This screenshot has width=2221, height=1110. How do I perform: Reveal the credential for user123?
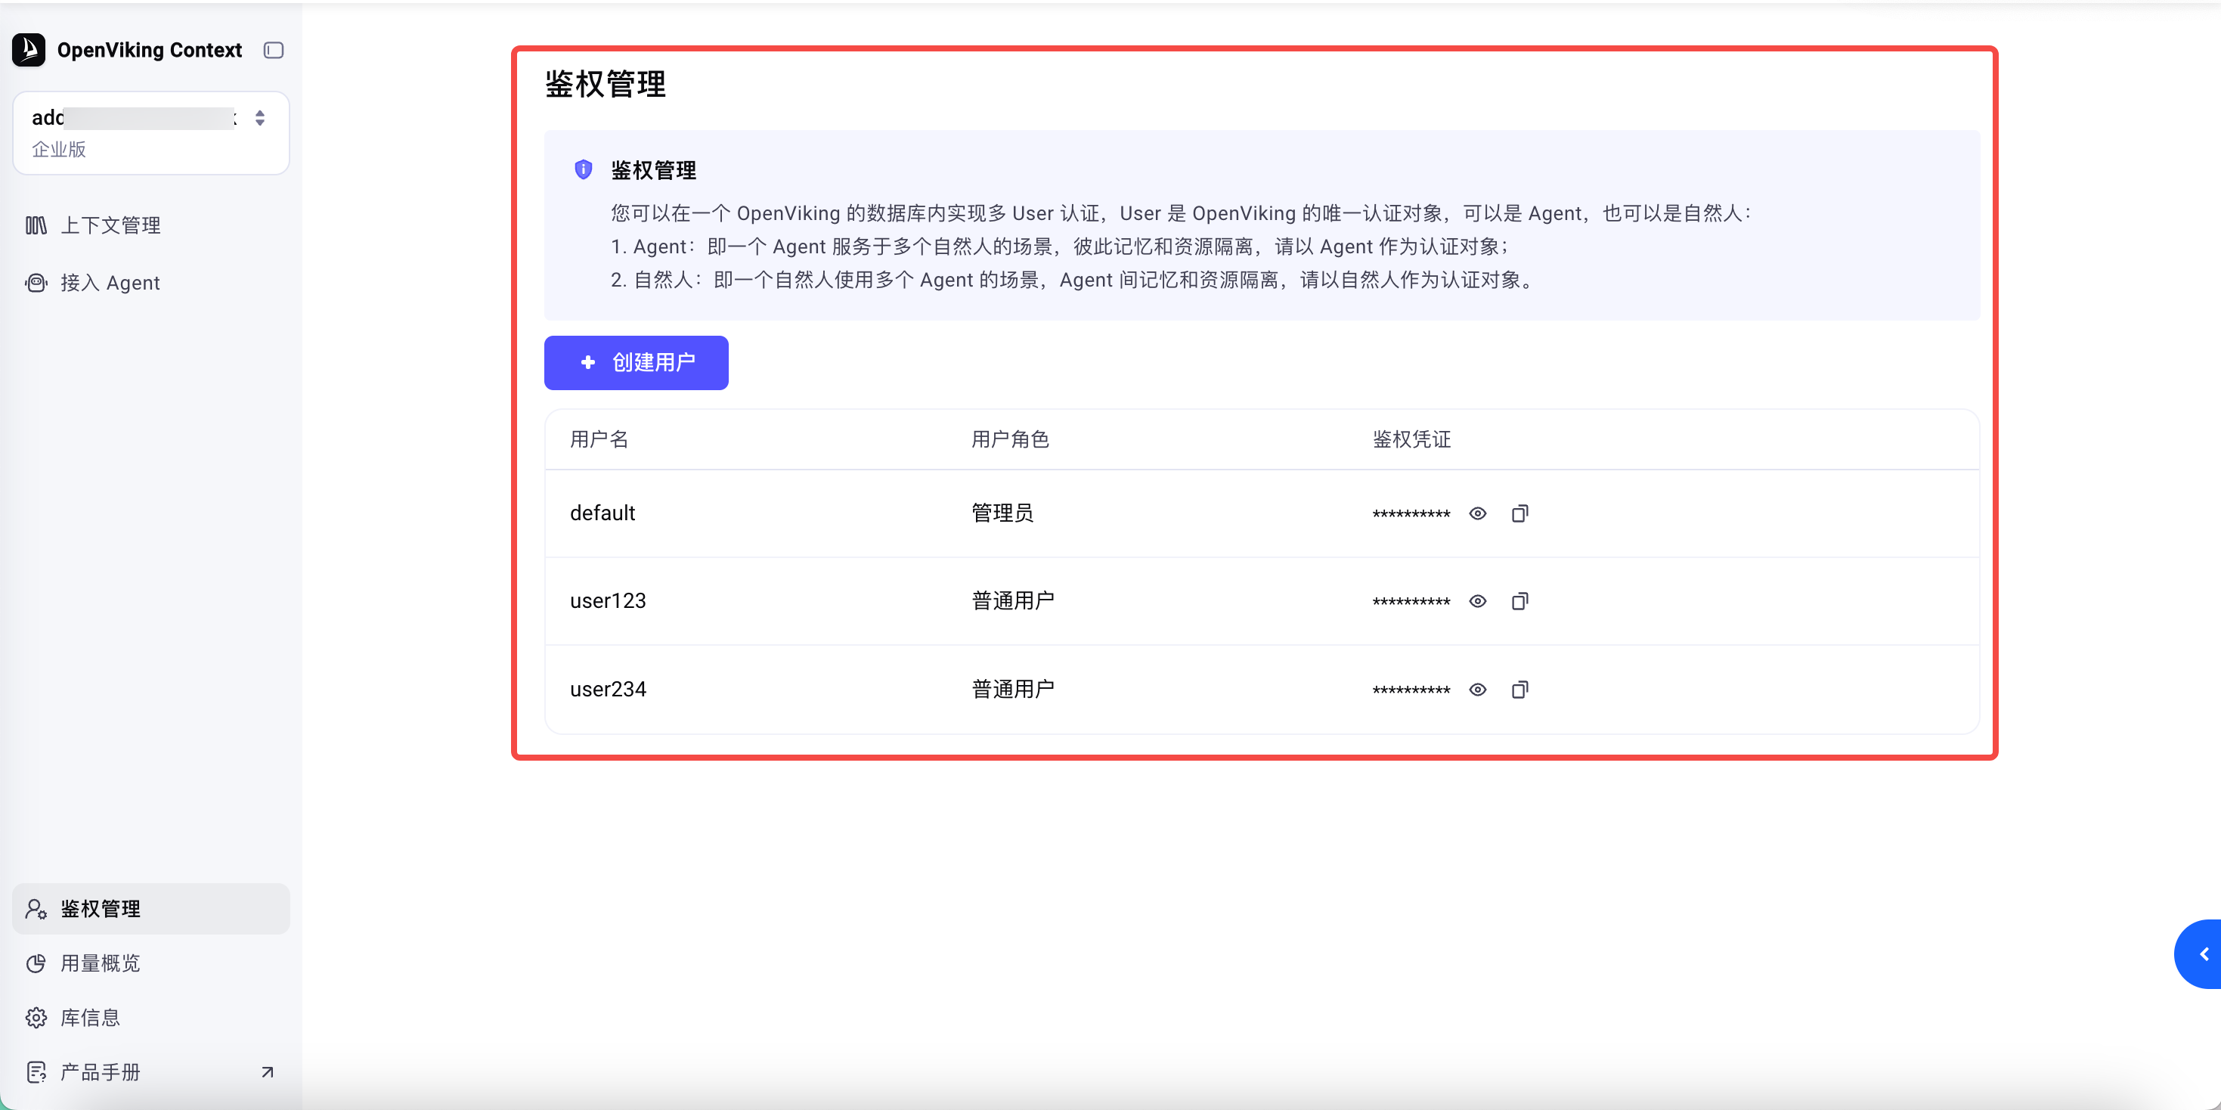click(1478, 601)
